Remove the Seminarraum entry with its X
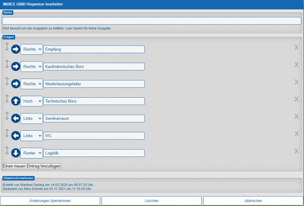304x206 pixels. [x=296, y=116]
